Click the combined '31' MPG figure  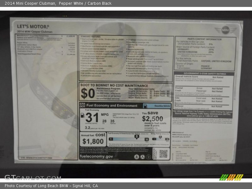(x=92, y=117)
